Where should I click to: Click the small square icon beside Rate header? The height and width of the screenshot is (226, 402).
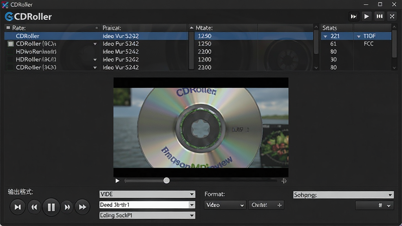tap(8, 28)
